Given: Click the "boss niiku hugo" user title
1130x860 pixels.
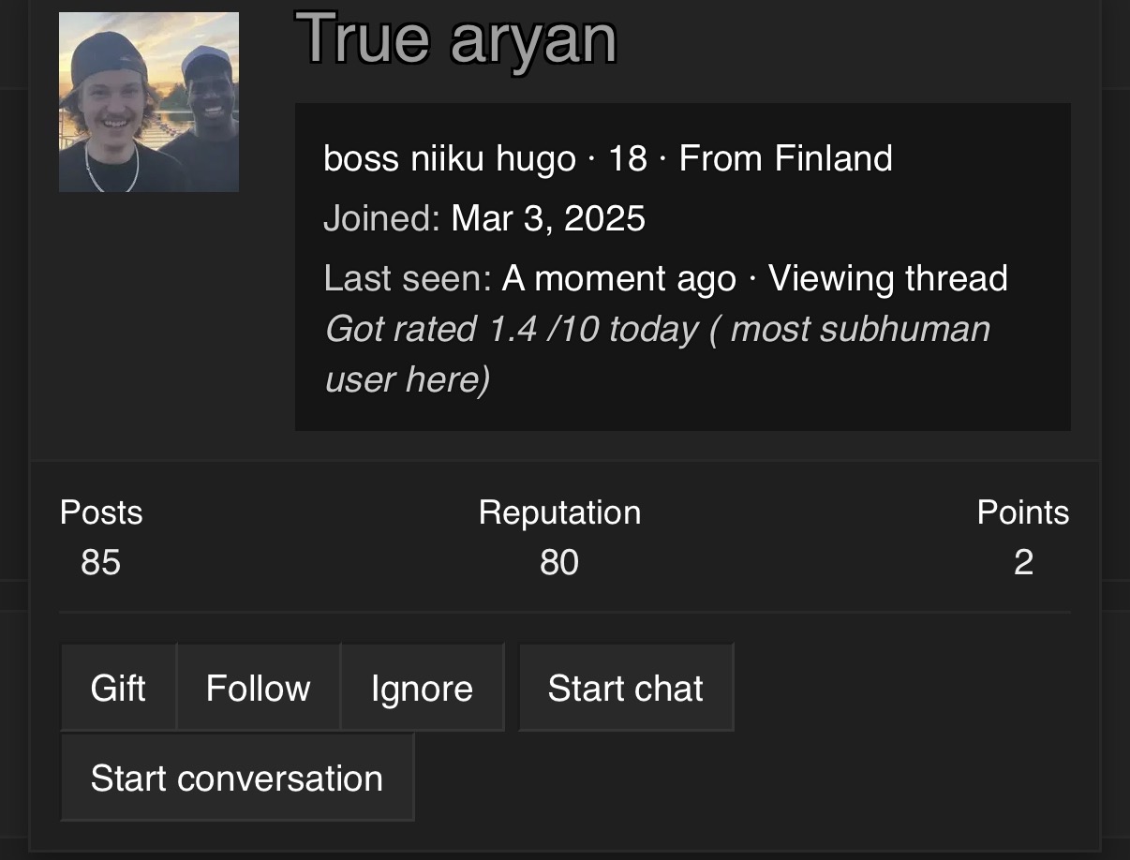Looking at the screenshot, I should point(449,158).
